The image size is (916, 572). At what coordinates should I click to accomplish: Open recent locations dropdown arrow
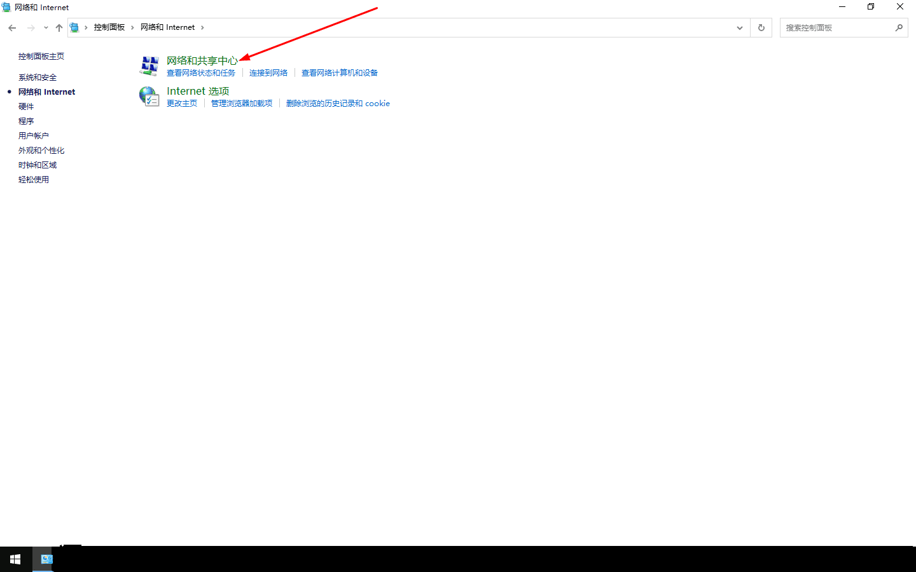tap(46, 28)
